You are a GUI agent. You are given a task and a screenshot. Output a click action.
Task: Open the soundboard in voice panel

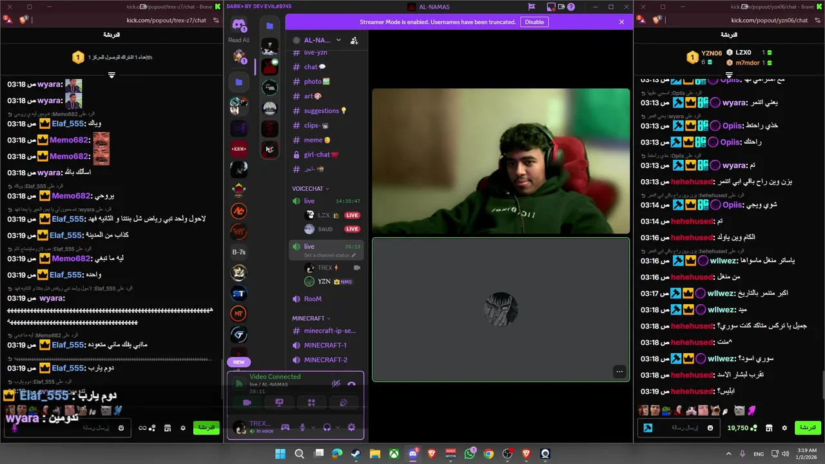pos(344,402)
